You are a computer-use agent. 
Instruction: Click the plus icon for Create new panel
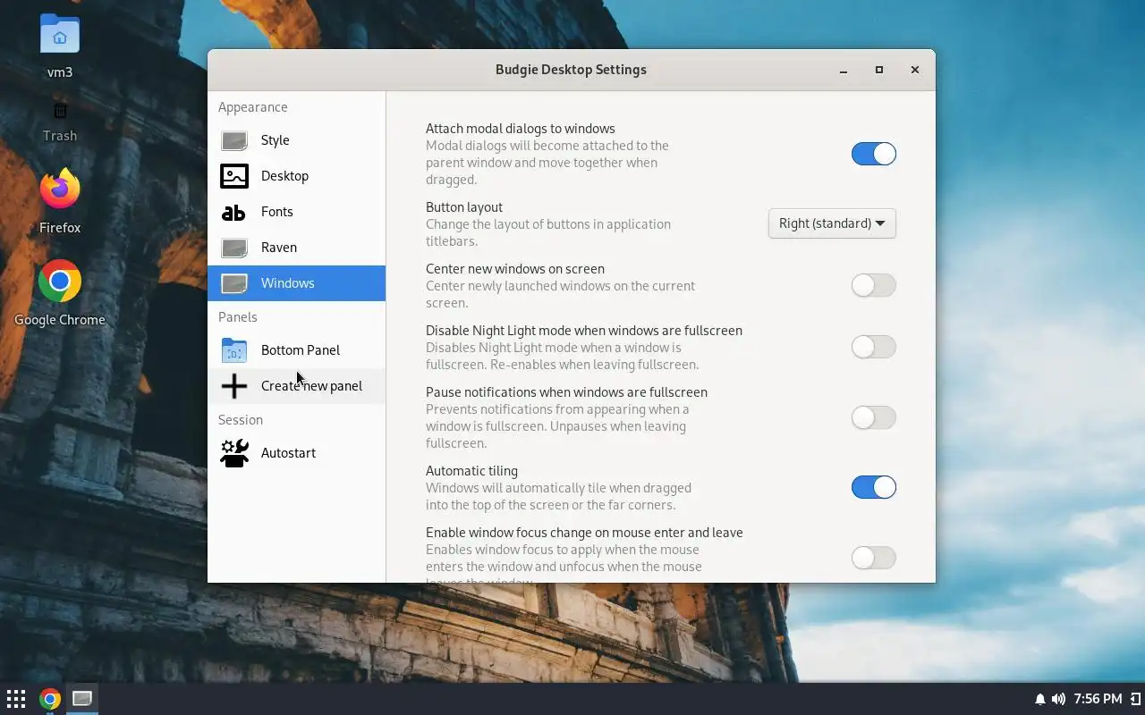tap(234, 386)
